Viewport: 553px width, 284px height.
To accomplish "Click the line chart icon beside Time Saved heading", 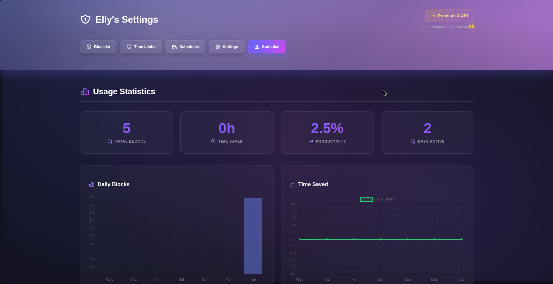I will [292, 184].
